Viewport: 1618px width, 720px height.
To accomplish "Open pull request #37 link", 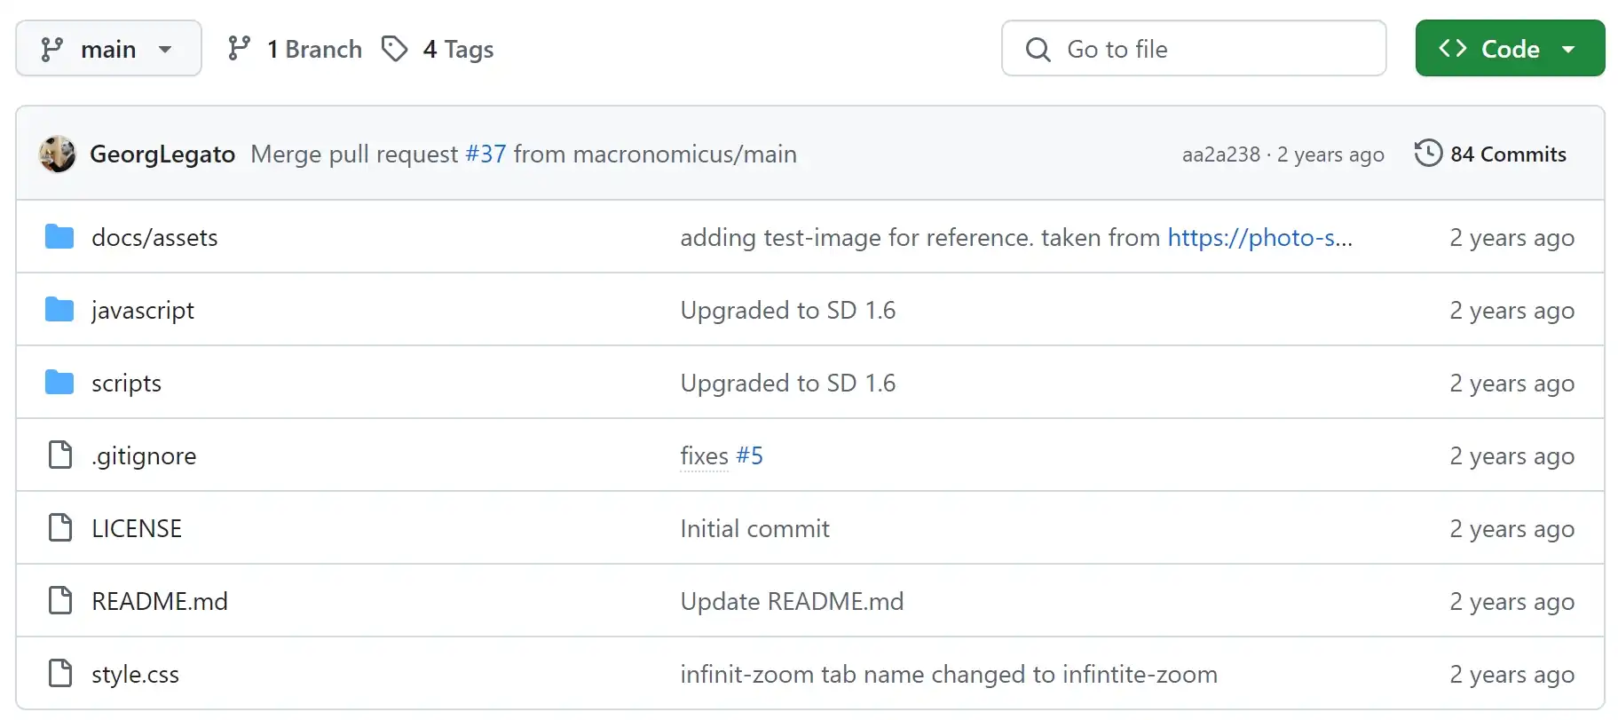I will click(485, 154).
